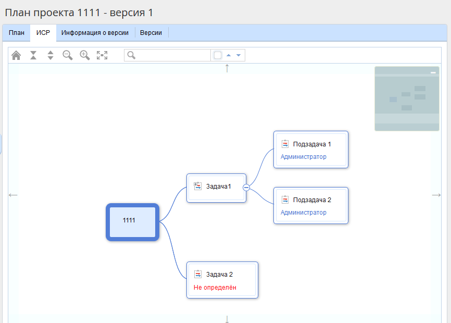
Task: Switch to the План tab
Action: pyautogui.click(x=17, y=33)
